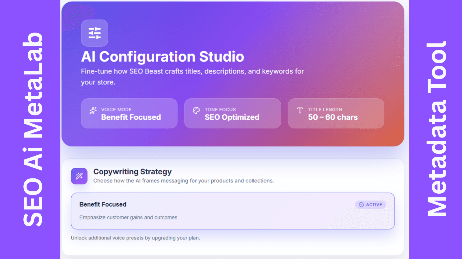Image resolution: width=462 pixels, height=259 pixels.
Task: Activate the Benefit Focused voice preset
Action: coord(233,211)
